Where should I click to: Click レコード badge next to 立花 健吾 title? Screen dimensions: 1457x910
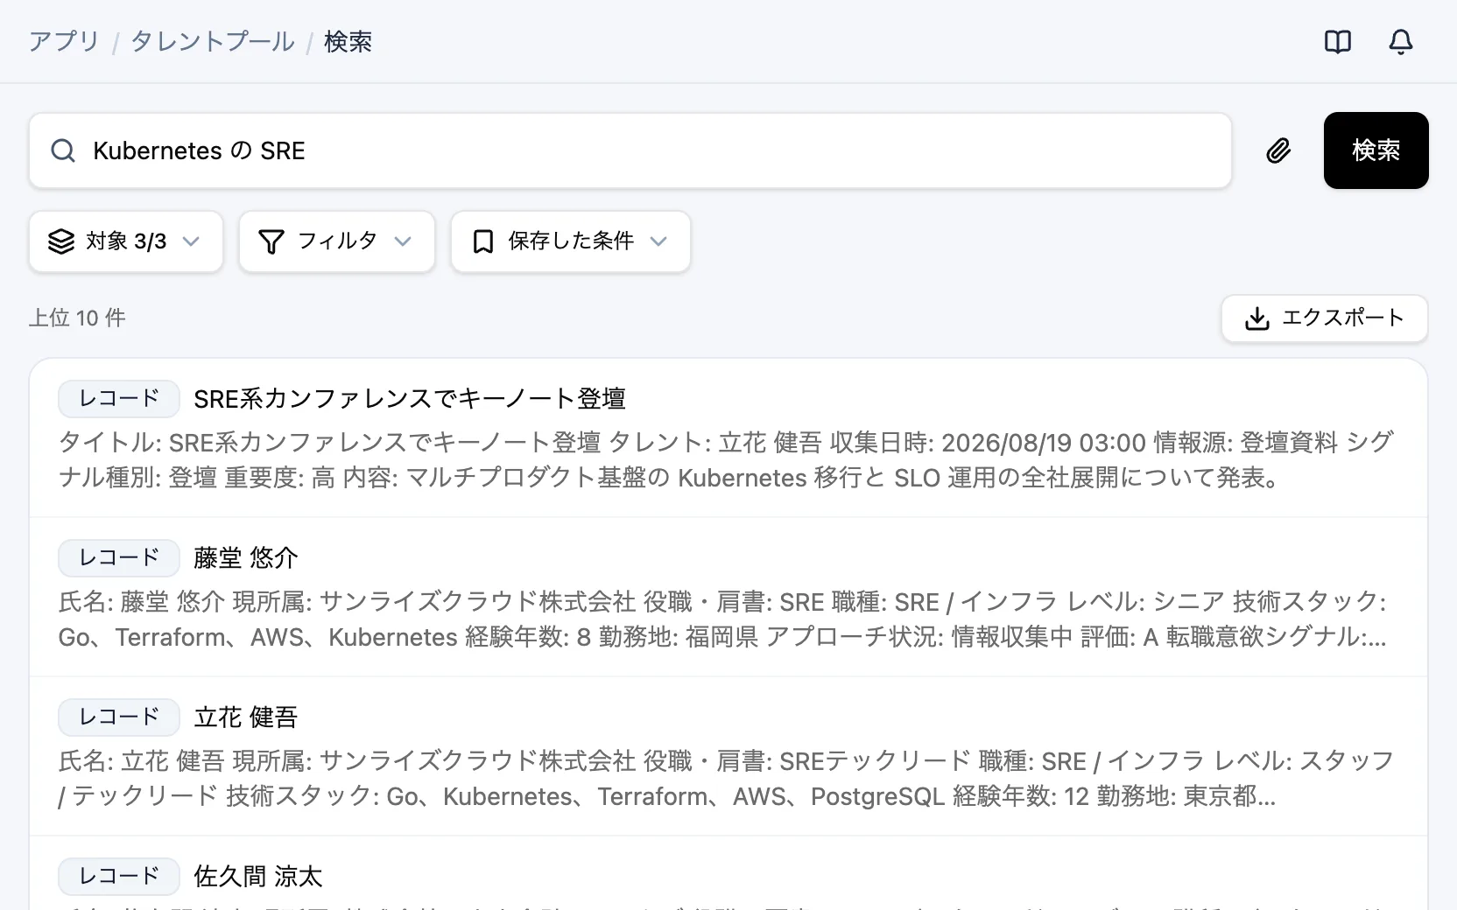coord(119,717)
